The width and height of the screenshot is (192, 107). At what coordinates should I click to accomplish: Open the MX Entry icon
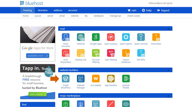(x=141, y=53)
